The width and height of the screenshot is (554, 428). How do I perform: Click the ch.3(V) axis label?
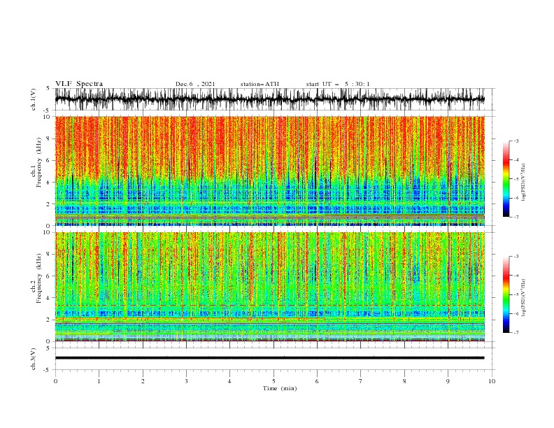[x=34, y=359]
